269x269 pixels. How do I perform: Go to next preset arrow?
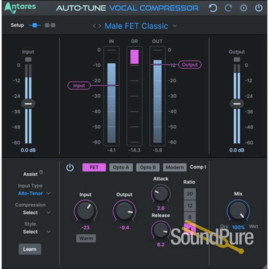(x=100, y=26)
